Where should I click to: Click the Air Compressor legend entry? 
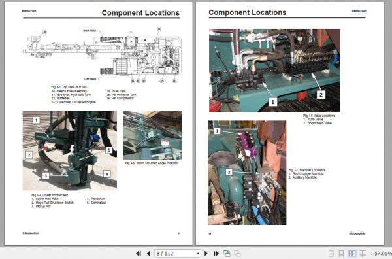(x=120, y=98)
